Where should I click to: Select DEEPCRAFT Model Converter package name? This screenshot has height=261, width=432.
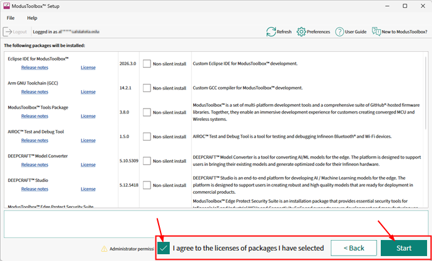[x=38, y=156]
